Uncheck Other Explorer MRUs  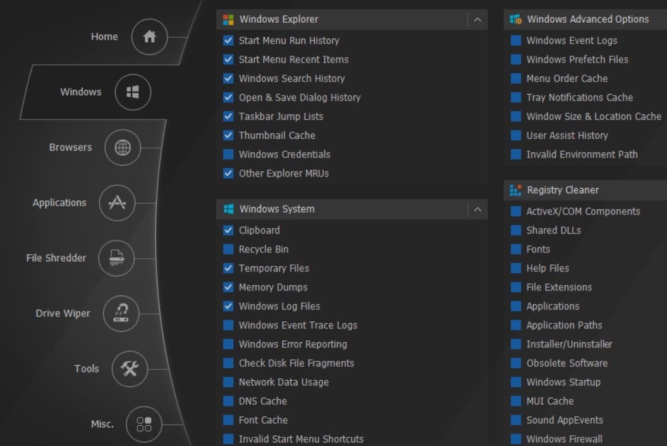click(228, 173)
